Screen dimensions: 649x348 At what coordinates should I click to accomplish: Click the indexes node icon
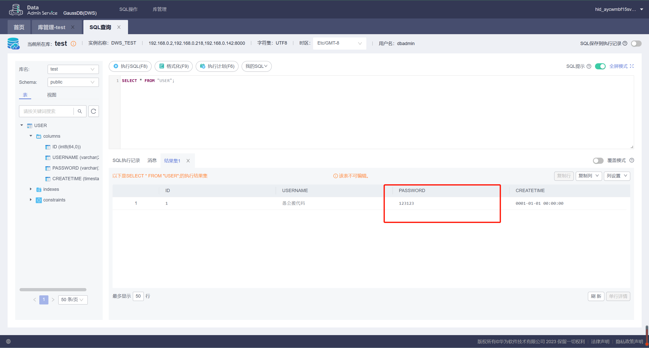coord(39,190)
